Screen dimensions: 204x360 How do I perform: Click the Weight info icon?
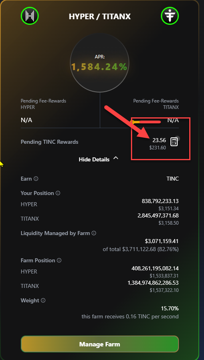(x=43, y=300)
